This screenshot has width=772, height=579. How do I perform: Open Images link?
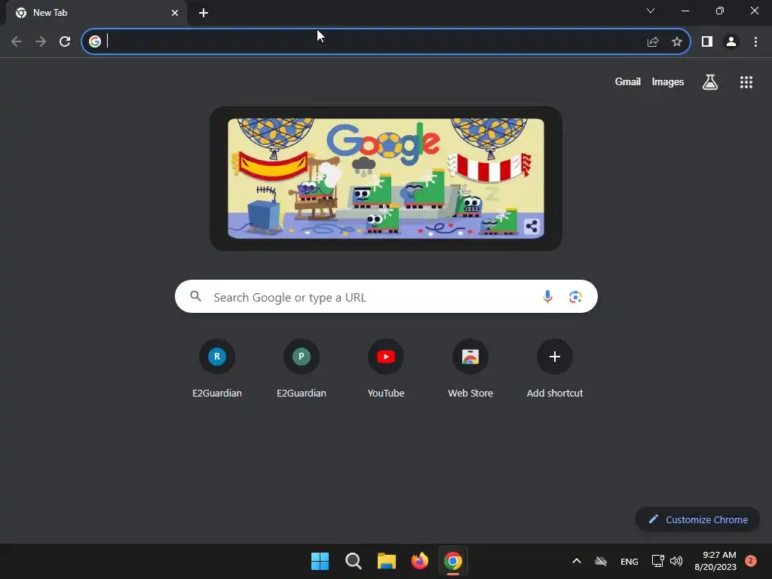(x=668, y=81)
